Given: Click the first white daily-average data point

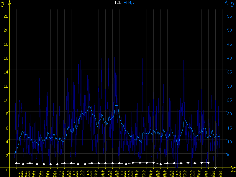Looking at the screenshot, I should click(17, 163).
